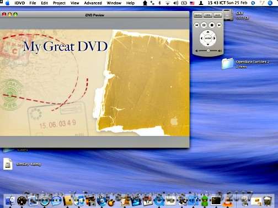This screenshot has height=208, width=278.
Task: Open Safari from the Dock
Action: [44, 201]
